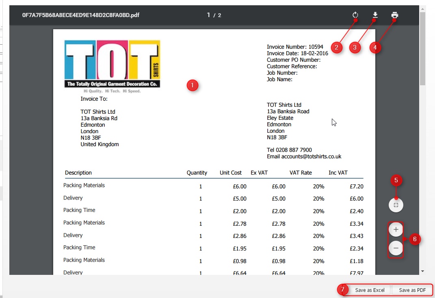Screen dimensions: 435x298
Task: Click the fit to page button
Action: 396,205
